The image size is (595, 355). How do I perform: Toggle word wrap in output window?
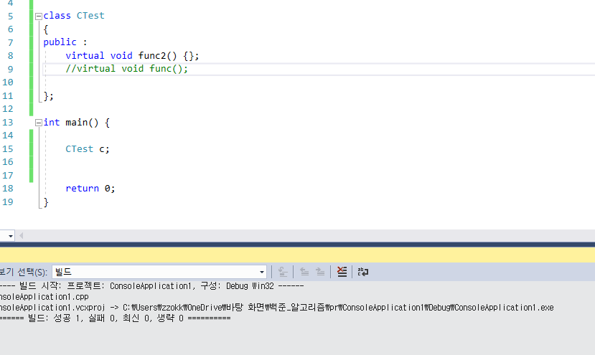click(x=362, y=272)
